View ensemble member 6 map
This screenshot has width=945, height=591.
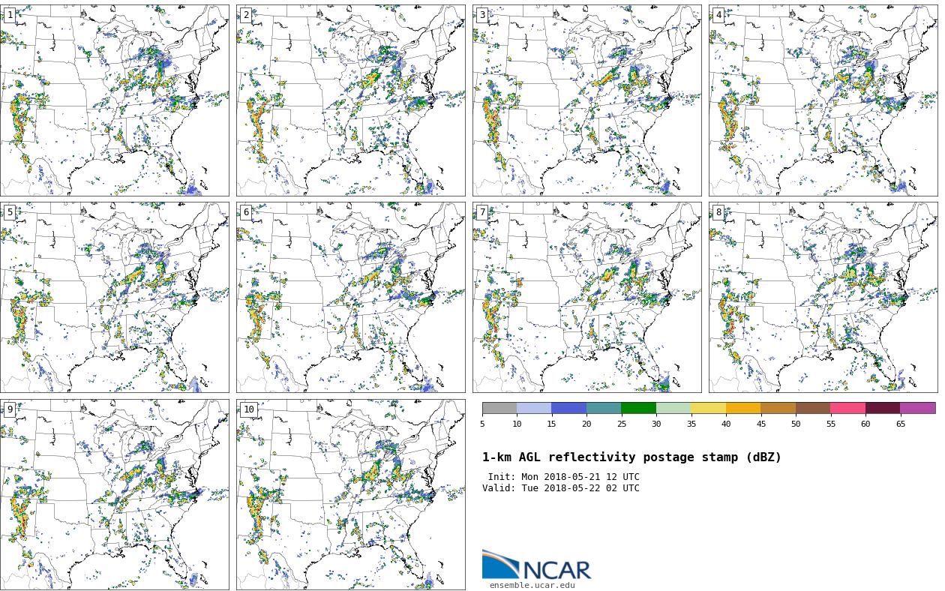tap(350, 297)
